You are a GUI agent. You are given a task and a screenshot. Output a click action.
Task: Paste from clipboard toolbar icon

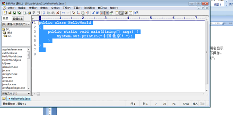(53, 13)
